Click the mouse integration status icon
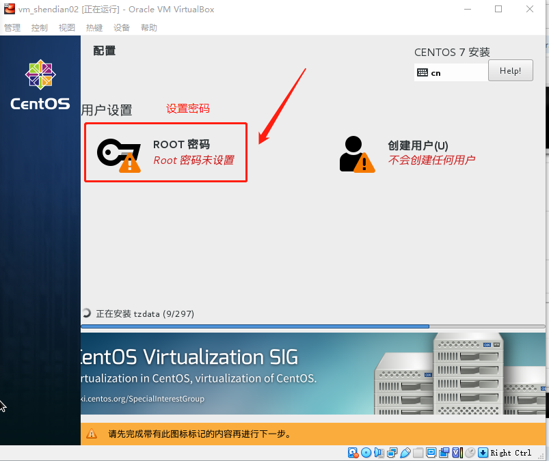 (x=470, y=453)
